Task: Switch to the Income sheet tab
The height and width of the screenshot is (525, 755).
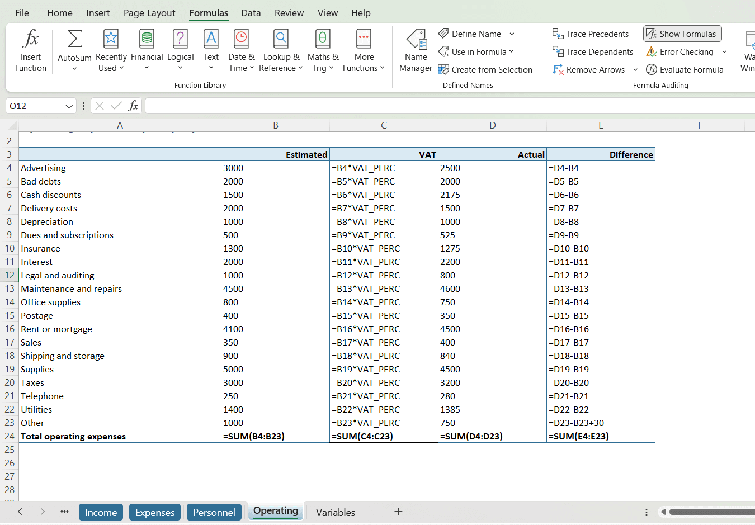Action: (x=101, y=513)
